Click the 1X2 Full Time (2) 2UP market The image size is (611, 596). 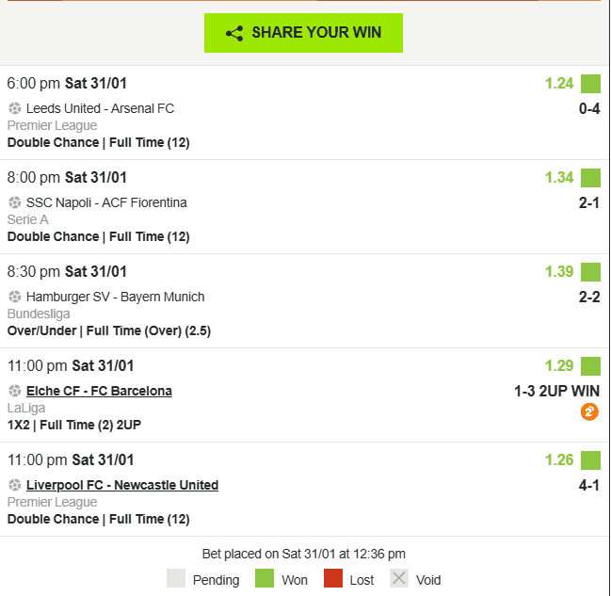point(74,425)
